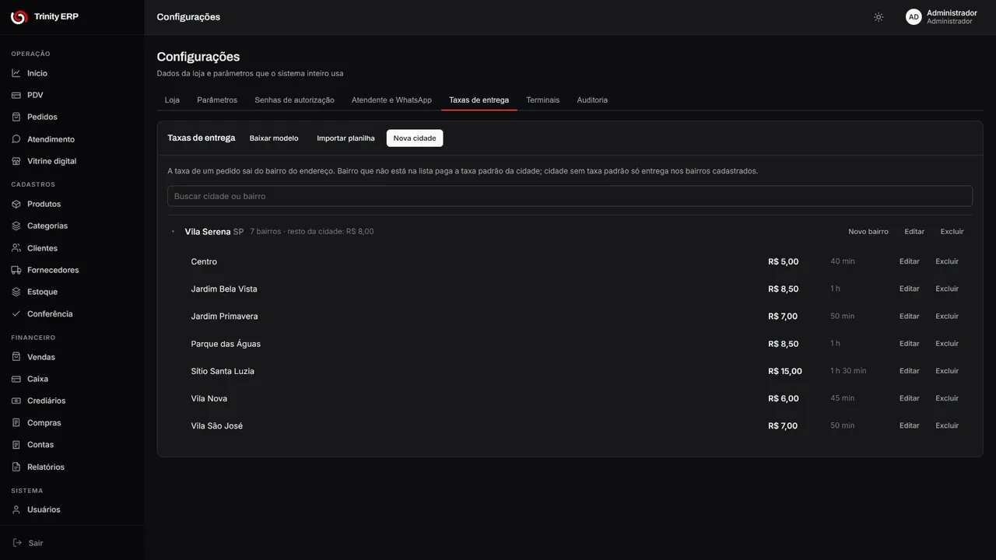Screen dimensions: 996x560
Task: Select the Terminais tab
Action: pyautogui.click(x=542, y=100)
